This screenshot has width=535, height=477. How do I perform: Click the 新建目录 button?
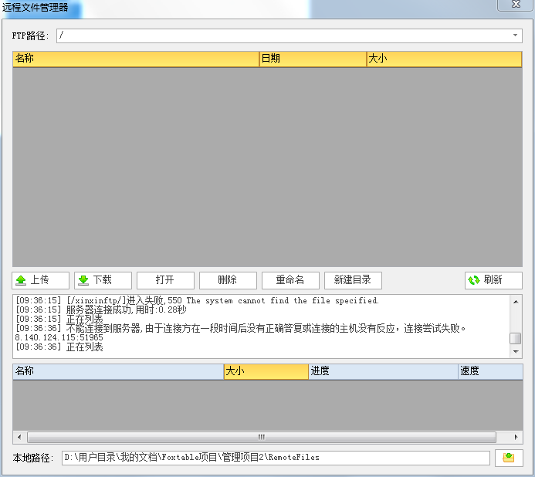click(353, 280)
